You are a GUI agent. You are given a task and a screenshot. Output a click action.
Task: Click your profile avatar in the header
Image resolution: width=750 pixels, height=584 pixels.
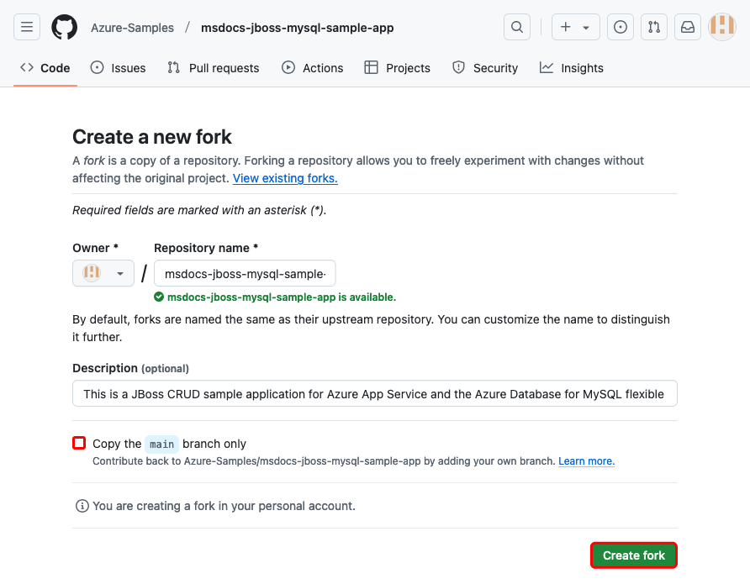click(721, 26)
